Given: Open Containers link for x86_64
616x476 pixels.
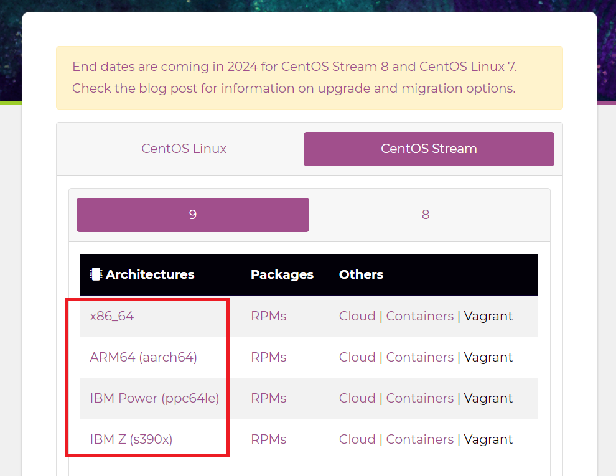Looking at the screenshot, I should coord(419,315).
